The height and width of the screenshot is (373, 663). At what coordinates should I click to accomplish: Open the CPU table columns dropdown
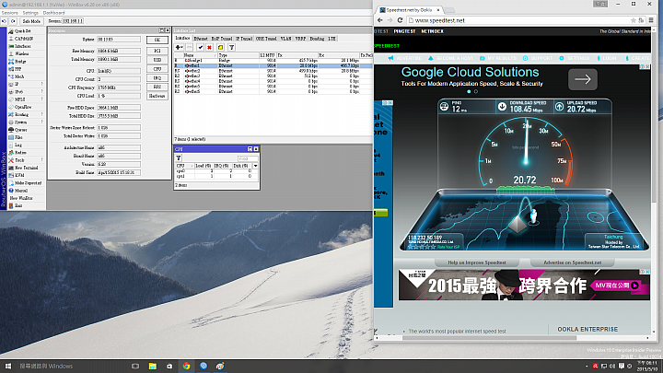pos(255,166)
